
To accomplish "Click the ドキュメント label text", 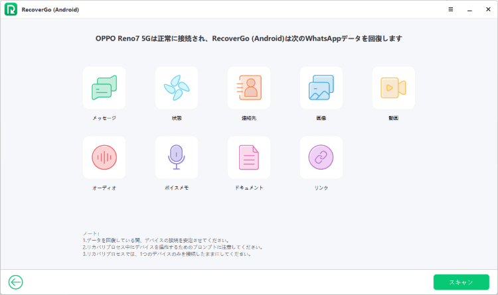I will pos(249,188).
